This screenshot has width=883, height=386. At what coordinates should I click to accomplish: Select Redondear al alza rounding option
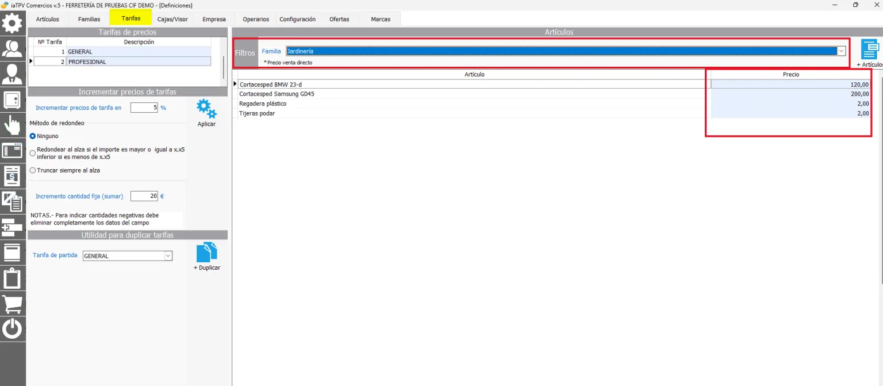pyautogui.click(x=33, y=153)
